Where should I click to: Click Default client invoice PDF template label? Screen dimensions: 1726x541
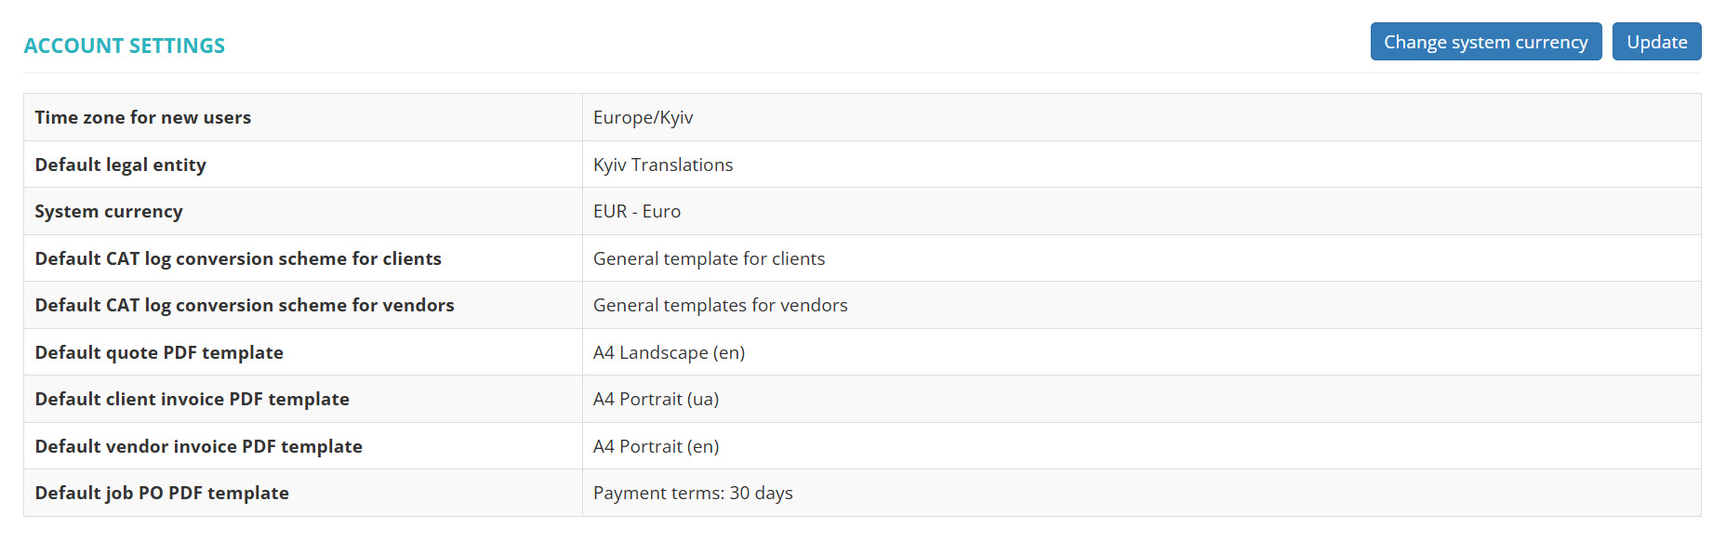coord(193,399)
